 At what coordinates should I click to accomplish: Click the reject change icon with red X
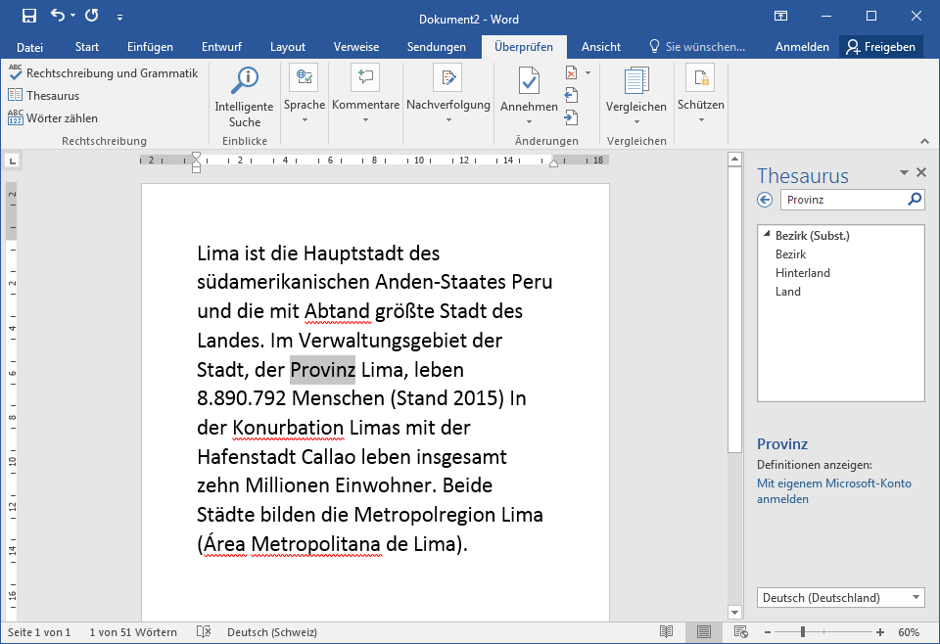(571, 73)
